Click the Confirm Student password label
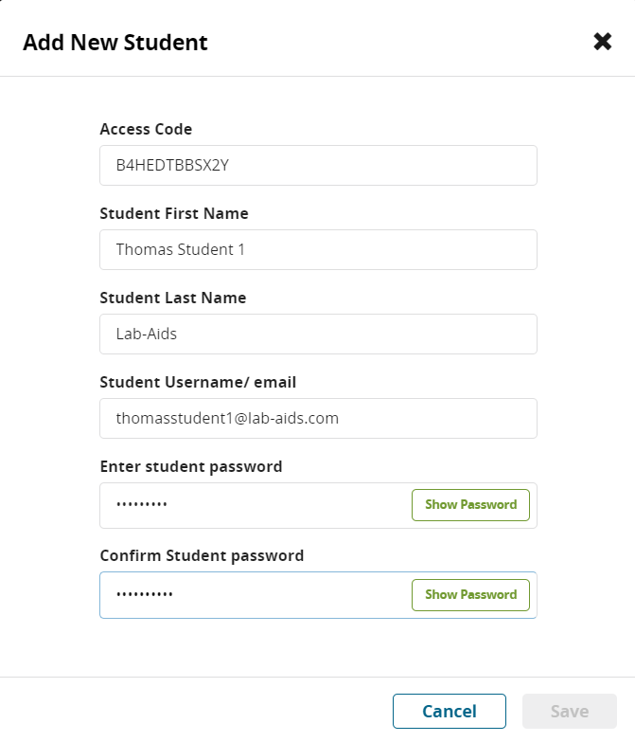The width and height of the screenshot is (635, 742). coord(202,555)
